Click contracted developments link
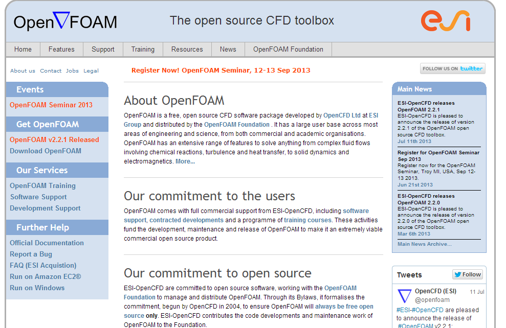 [186, 220]
